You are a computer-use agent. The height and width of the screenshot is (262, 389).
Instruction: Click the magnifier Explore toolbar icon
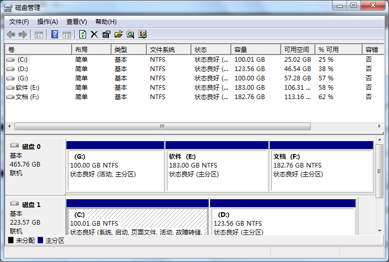pos(130,34)
